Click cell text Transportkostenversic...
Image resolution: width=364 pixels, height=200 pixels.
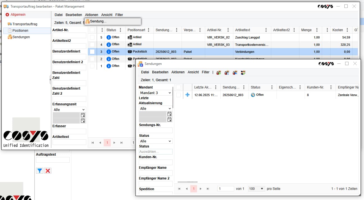pos(252,45)
